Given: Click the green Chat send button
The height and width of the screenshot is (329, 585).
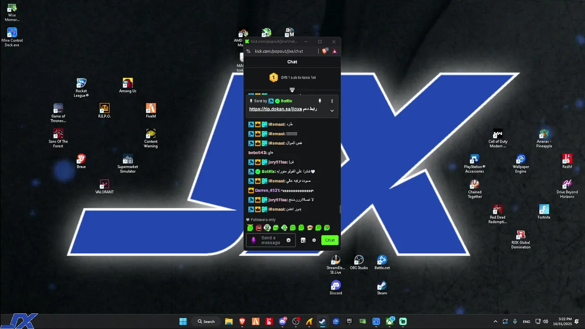Looking at the screenshot, I should click(330, 240).
